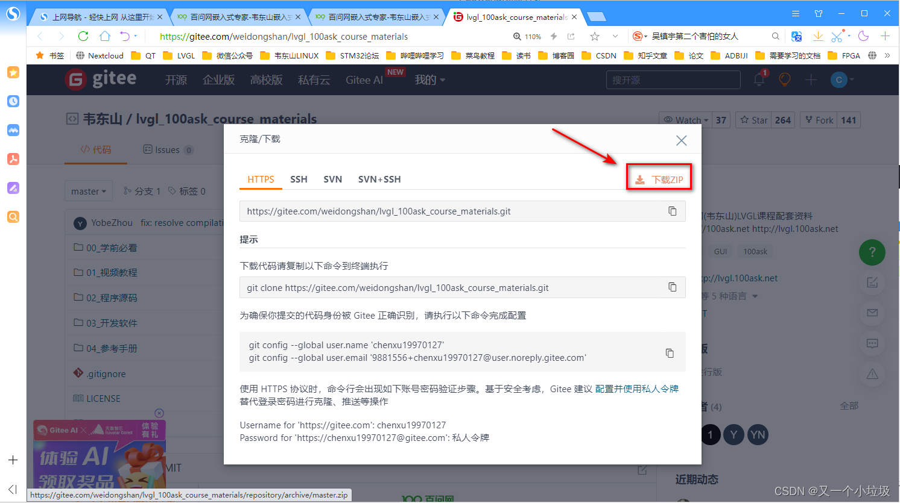
Task: Click the Gitee logo
Action: click(101, 80)
